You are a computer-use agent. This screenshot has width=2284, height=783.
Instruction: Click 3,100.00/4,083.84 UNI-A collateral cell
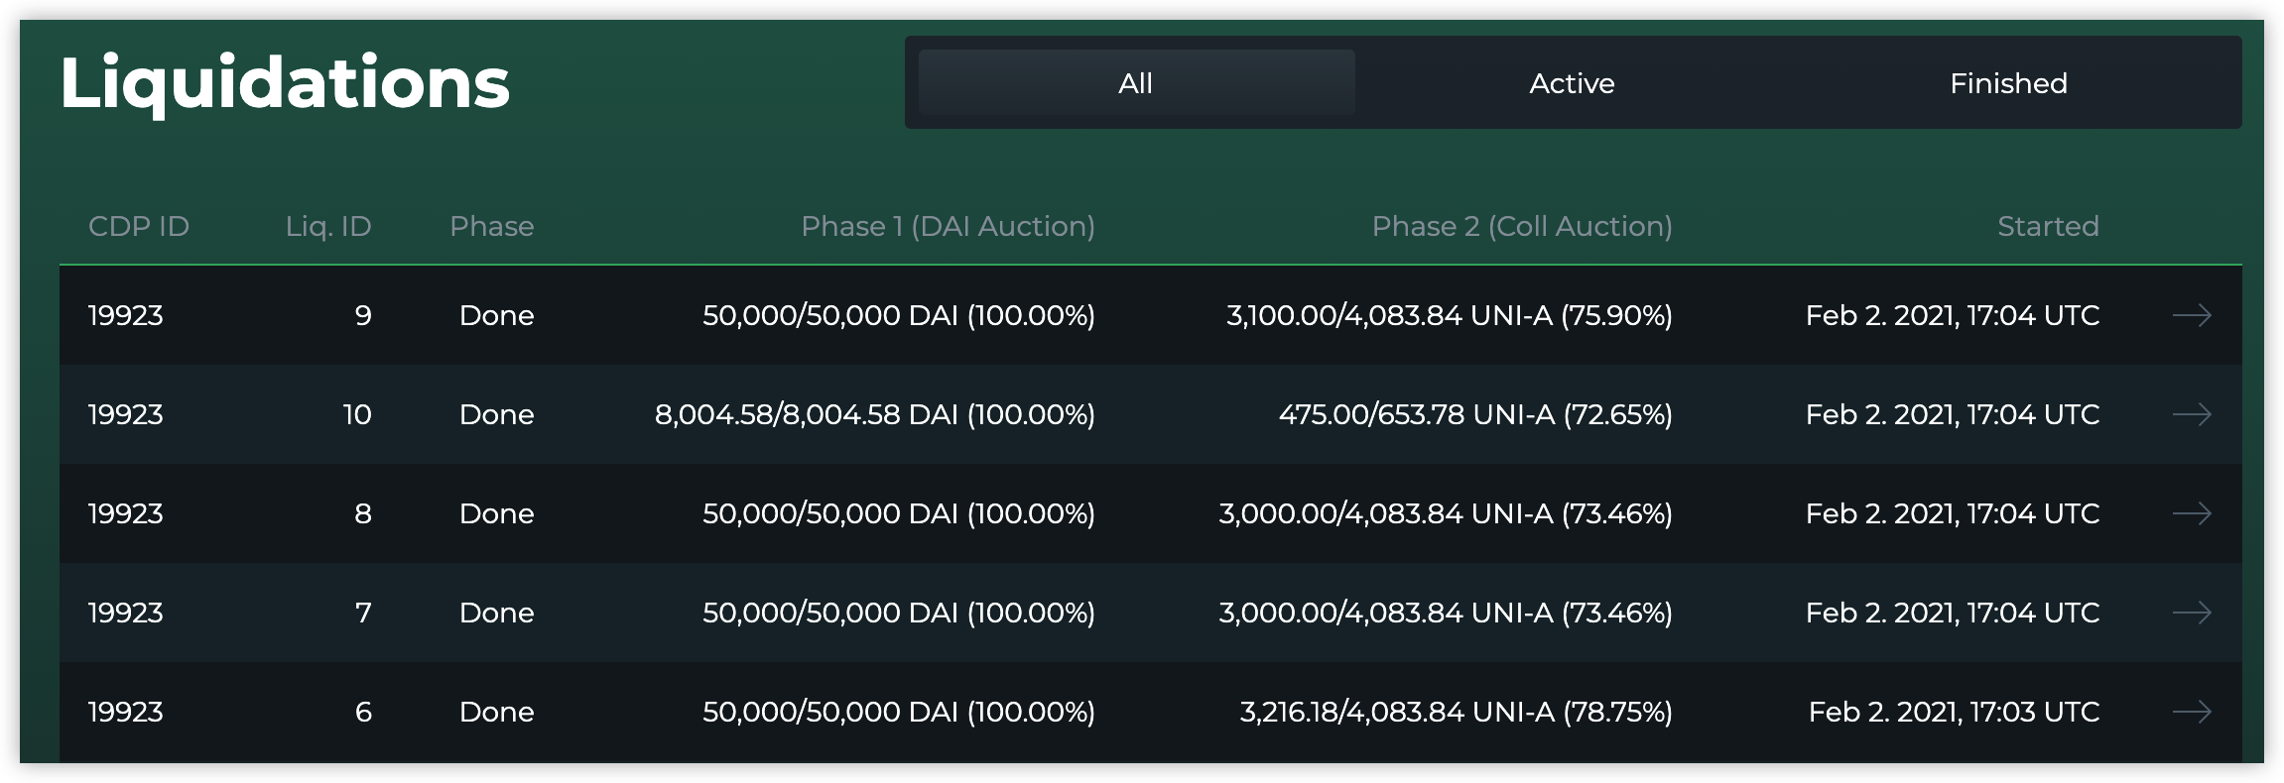coord(1449,315)
